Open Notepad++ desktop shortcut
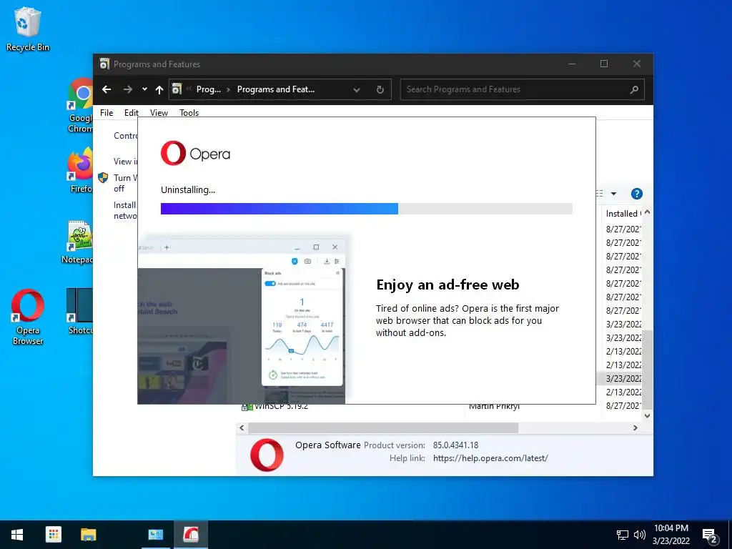This screenshot has width=732, height=549. (x=79, y=242)
